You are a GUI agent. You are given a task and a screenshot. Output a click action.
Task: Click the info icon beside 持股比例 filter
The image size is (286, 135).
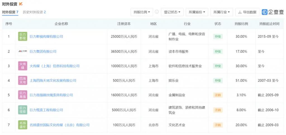(157, 12)
